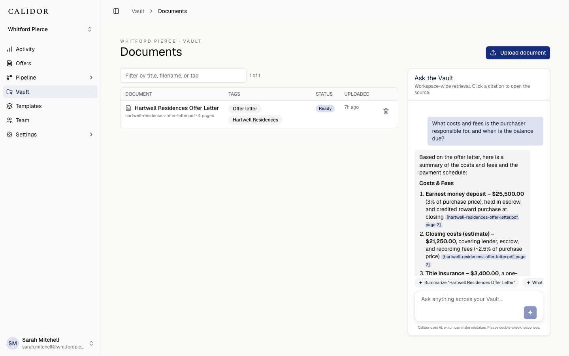Image resolution: width=569 pixels, height=356 pixels.
Task: Open the page 2 citation under Earnest money
Action: pos(472,221)
